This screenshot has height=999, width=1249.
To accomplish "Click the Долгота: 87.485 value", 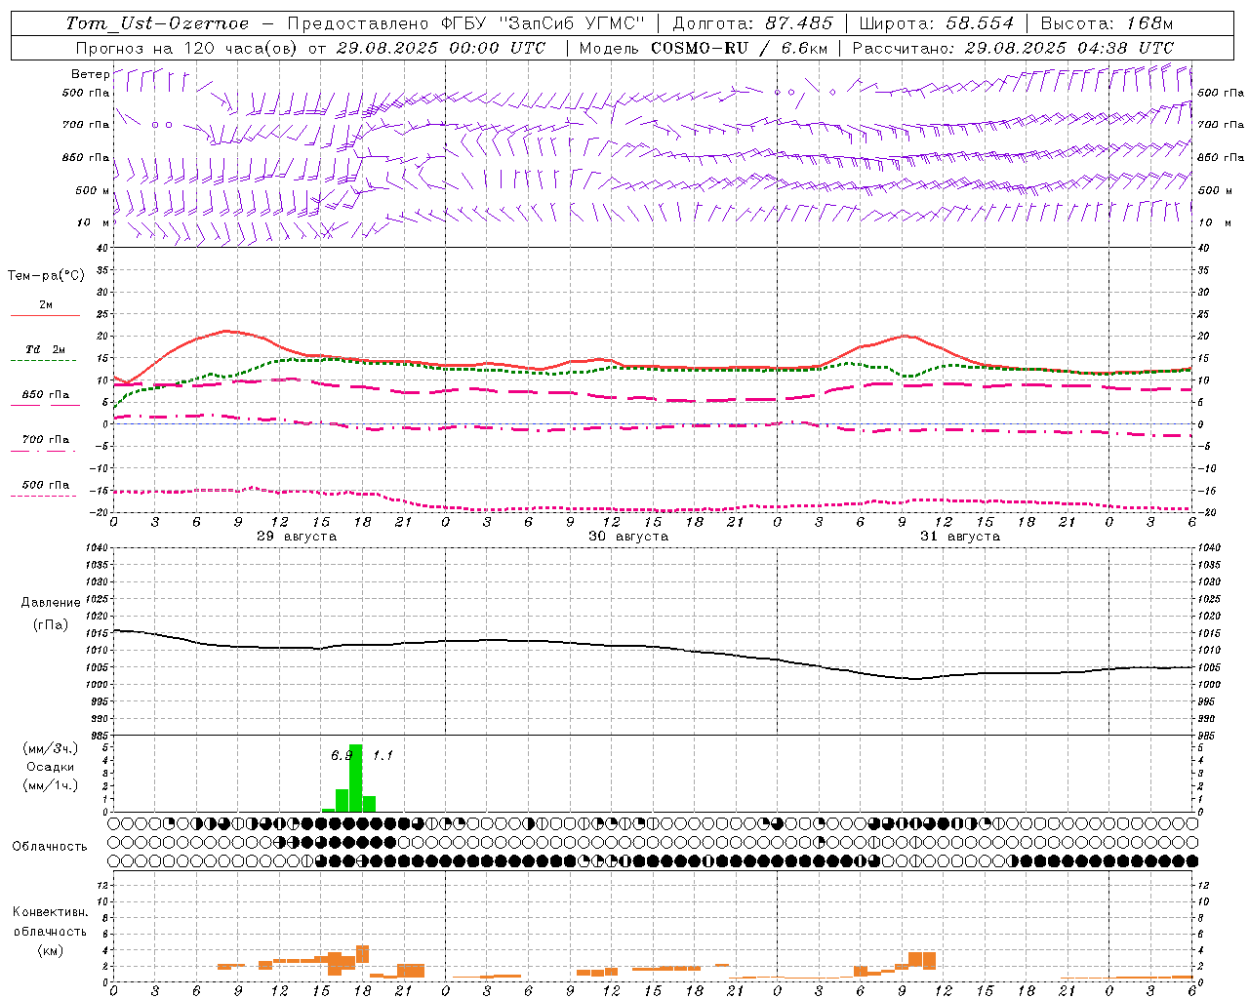I will click(x=753, y=23).
